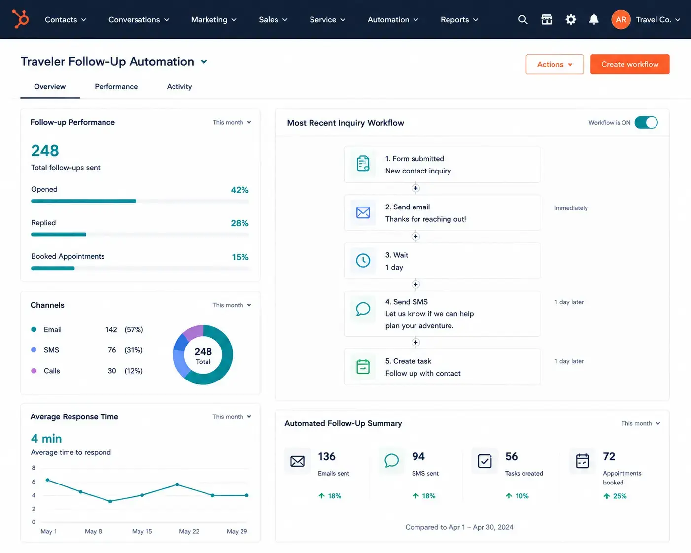The height and width of the screenshot is (553, 691).
Task: Turn off the Workflow is ON toggle
Action: [x=646, y=123]
